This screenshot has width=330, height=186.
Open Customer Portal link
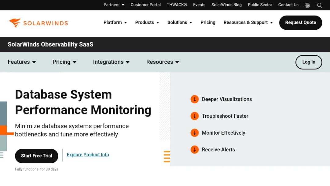click(146, 5)
